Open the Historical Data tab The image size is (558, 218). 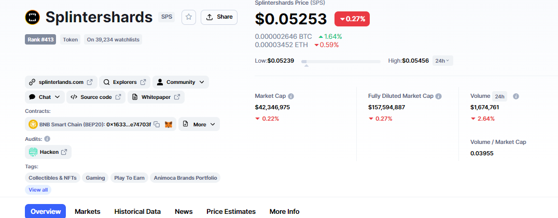tap(137, 211)
